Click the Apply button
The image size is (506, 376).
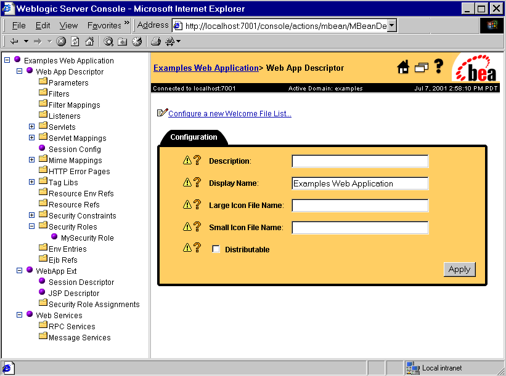[460, 270]
